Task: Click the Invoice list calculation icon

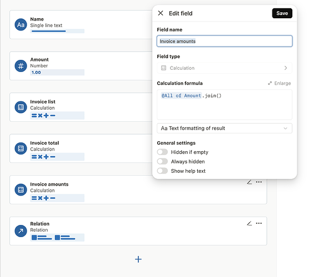Action: (20, 107)
